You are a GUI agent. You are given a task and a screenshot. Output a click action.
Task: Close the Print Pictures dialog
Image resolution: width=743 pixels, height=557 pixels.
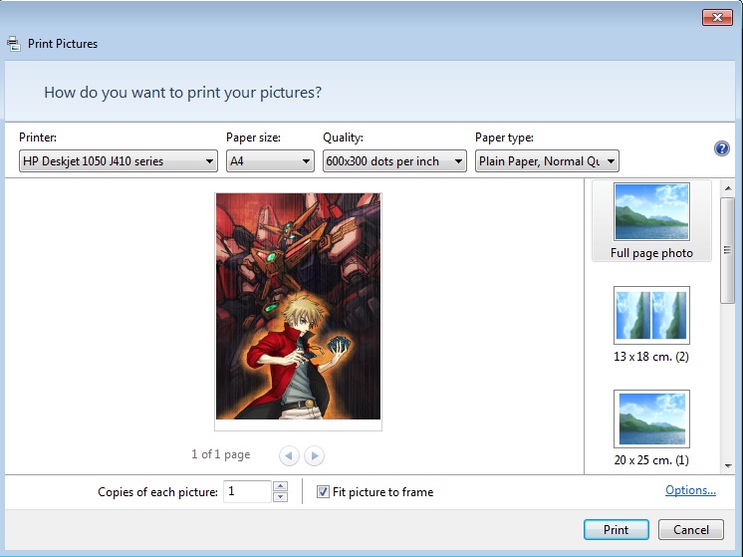point(717,18)
